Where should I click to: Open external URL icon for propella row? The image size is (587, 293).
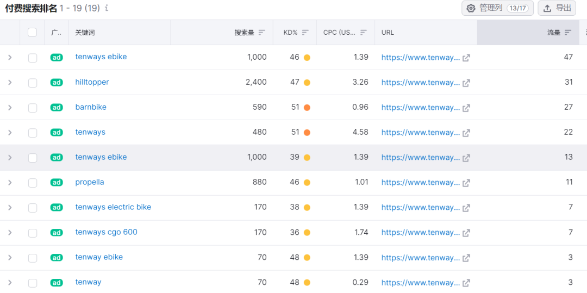coord(466,183)
